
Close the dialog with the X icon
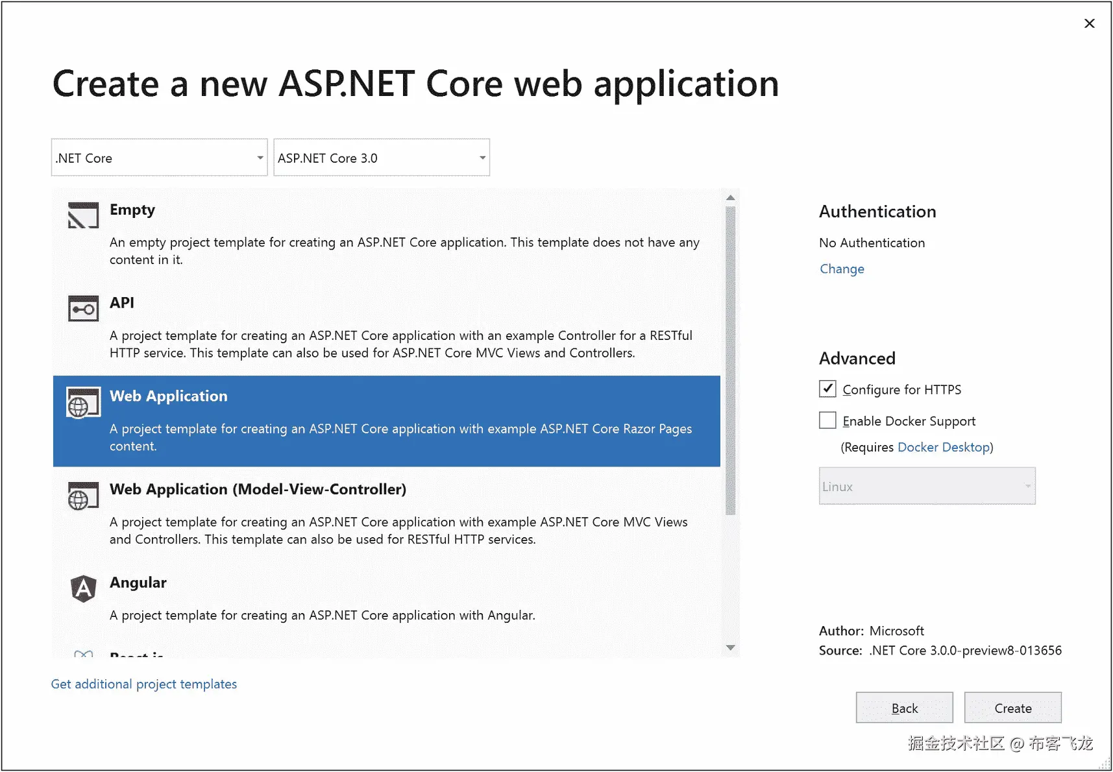coord(1089,24)
